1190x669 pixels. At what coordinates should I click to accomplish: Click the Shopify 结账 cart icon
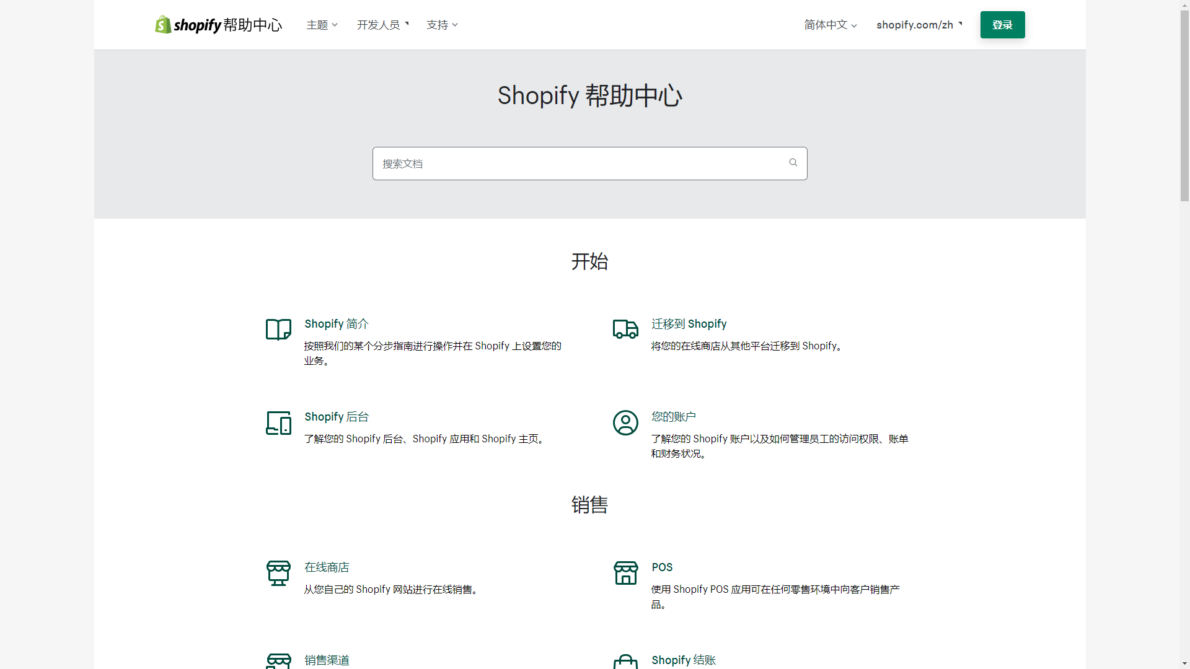[625, 661]
